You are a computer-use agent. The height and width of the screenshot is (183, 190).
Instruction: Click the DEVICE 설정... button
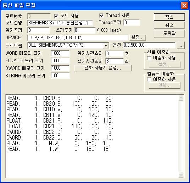(138, 37)
